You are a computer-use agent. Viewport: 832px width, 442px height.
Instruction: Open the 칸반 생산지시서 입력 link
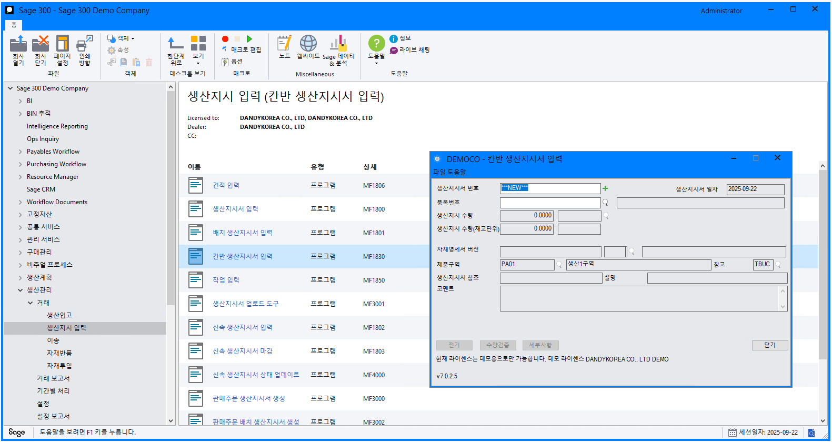pyautogui.click(x=243, y=256)
